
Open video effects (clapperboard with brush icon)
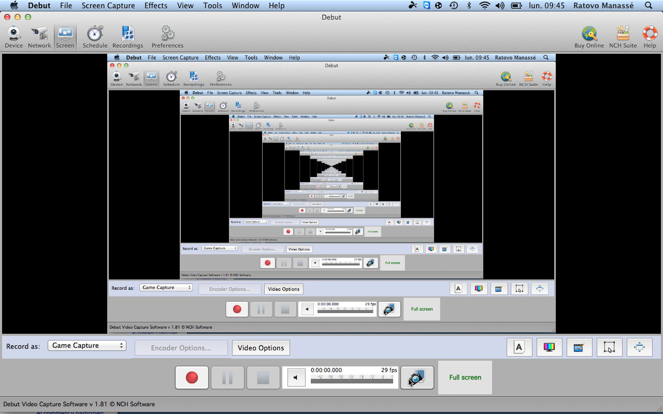click(579, 347)
